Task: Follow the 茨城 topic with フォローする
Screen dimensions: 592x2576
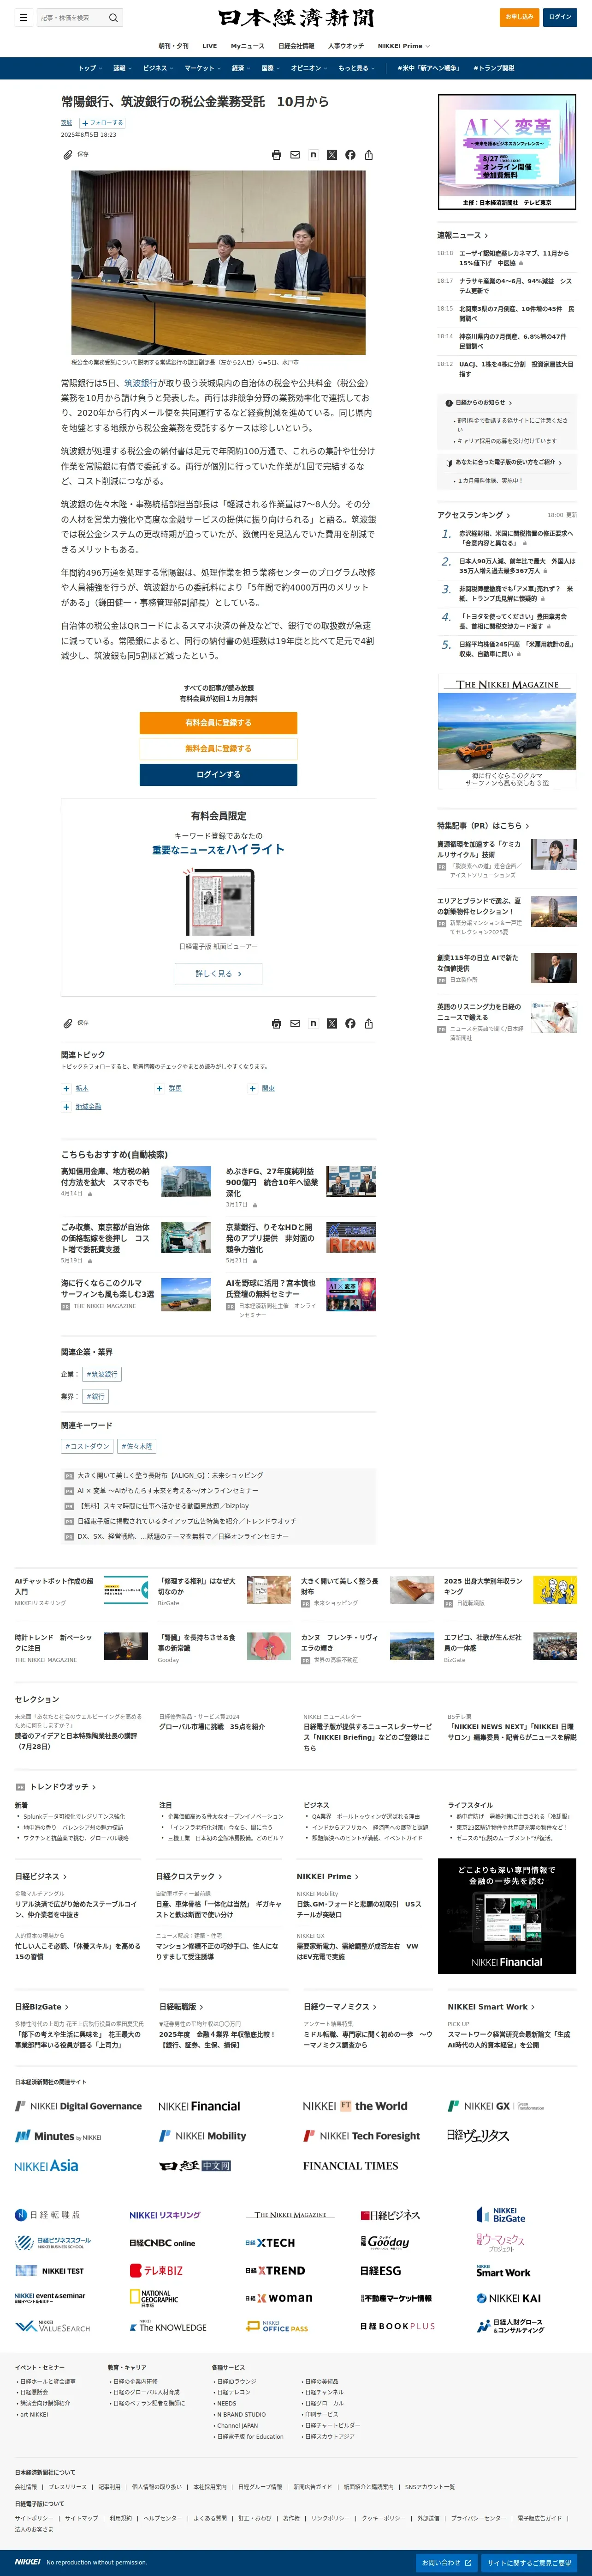Action: (x=102, y=123)
